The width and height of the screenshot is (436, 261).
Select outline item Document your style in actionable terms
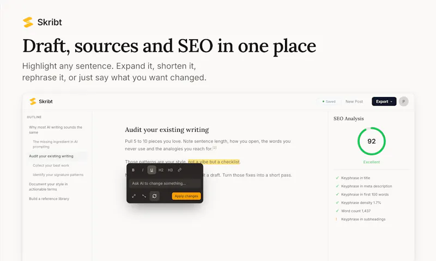49,186
